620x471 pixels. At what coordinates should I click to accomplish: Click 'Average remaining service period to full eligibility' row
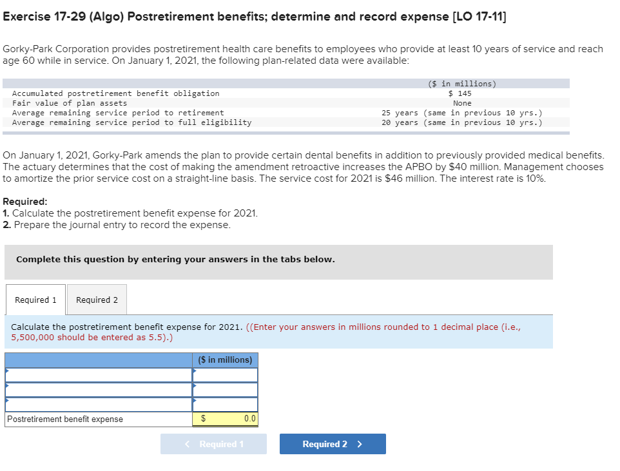286,122
